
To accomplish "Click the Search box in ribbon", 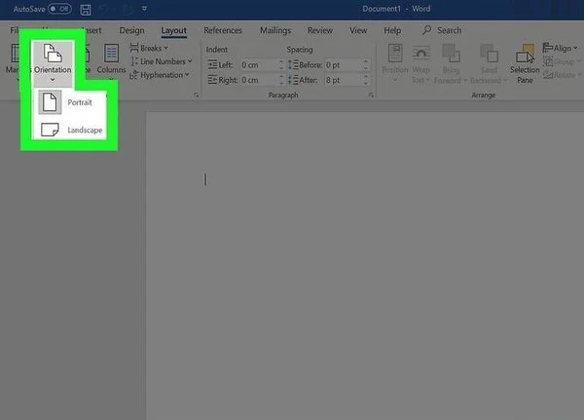I will pos(443,30).
